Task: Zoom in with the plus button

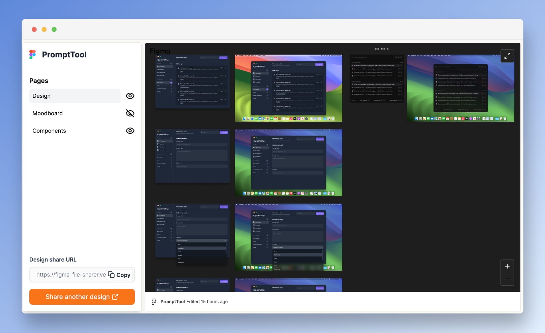Action: (507, 266)
